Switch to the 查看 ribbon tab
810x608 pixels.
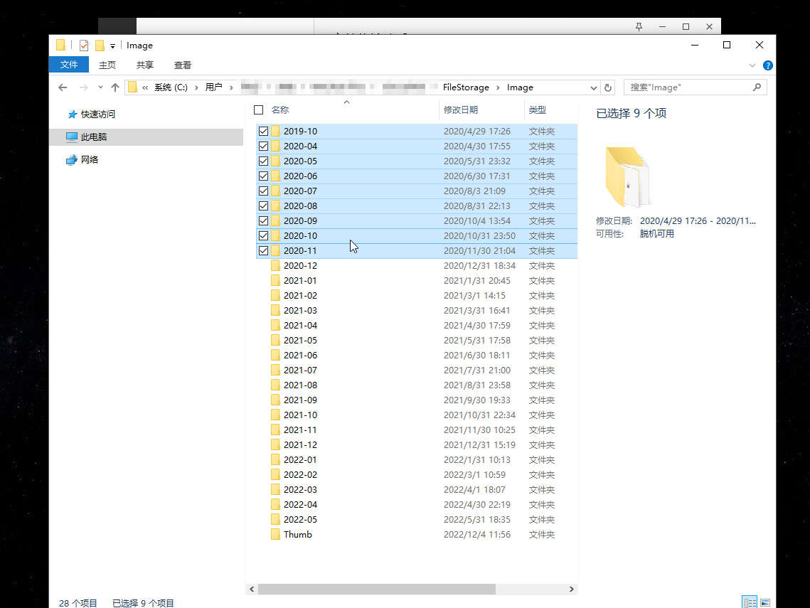tap(183, 65)
